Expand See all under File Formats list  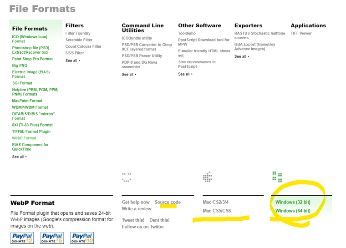point(20,157)
